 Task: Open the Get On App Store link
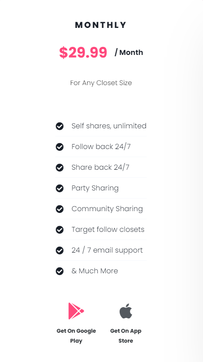126,336
